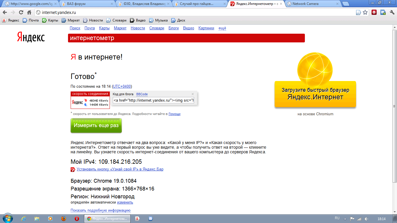Click the browser Forward arrow
Image resolution: width=397 pixels, height=223 pixels.
click(13, 12)
